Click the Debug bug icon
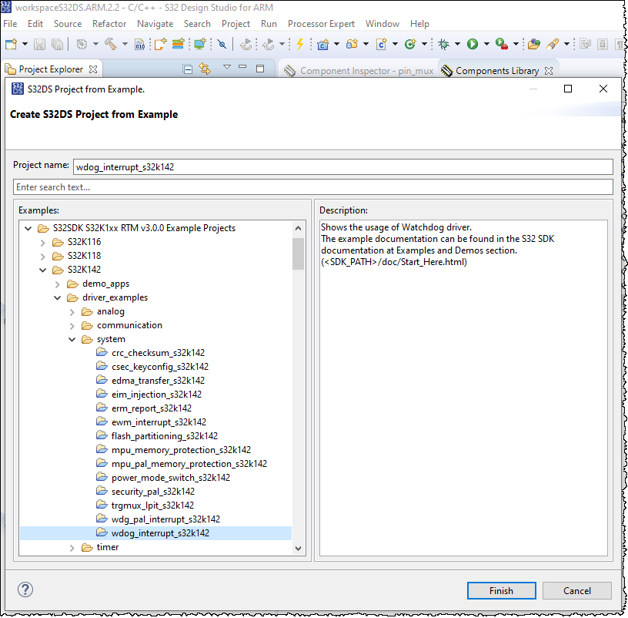 [443, 44]
